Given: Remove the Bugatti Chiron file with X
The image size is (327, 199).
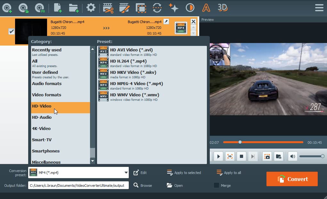Looking at the screenshot, I should click(x=193, y=22).
